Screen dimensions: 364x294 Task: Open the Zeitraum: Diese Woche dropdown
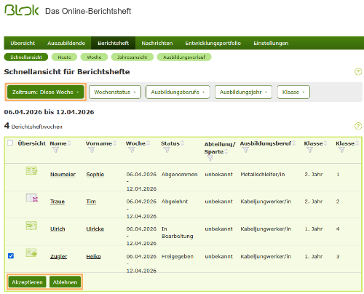pos(45,92)
